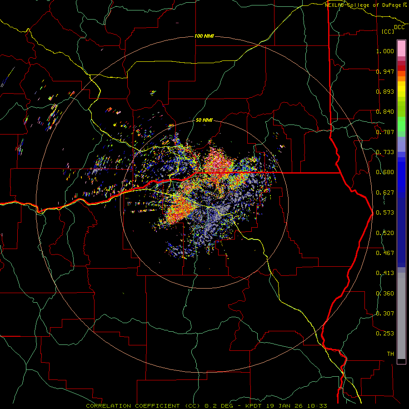
Task: Click the 100 NMI range ring label
Action: [204, 36]
